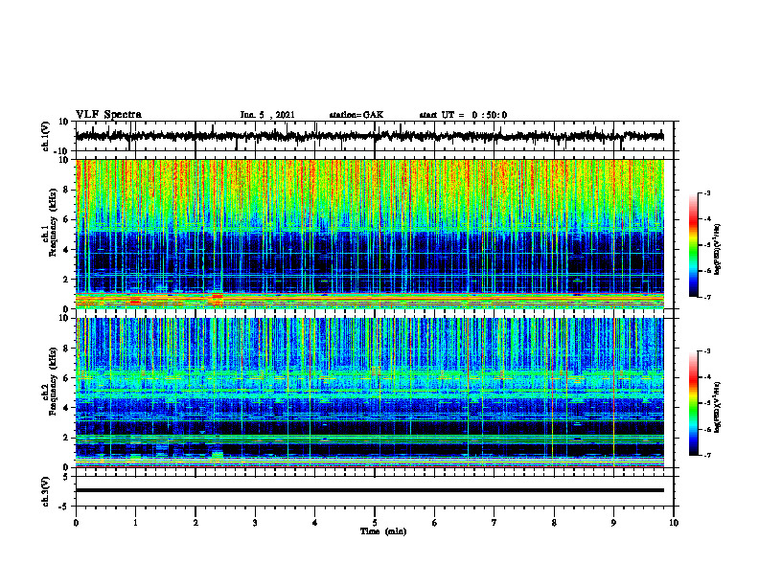759x586 pixels.
Task: Click the ch.2 "Frequency (kHz)" axis label
Action: (x=52, y=381)
